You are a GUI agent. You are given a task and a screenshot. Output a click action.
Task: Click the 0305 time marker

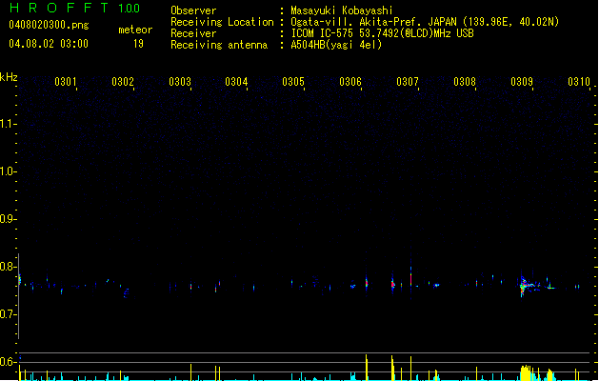[x=293, y=82]
